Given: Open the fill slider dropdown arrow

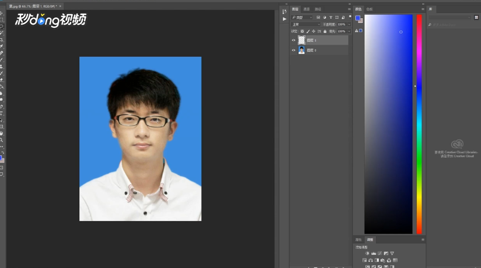Looking at the screenshot, I should click(349, 31).
